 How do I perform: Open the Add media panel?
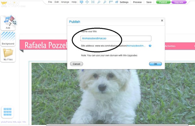[8, 23]
